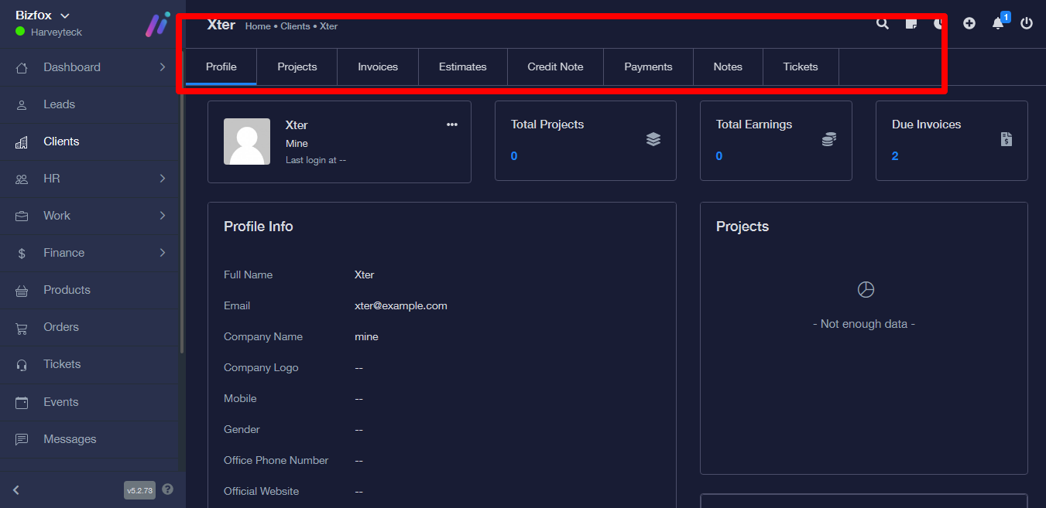1046x508 pixels.
Task: Expand the Work sidebar menu
Action: click(x=92, y=216)
